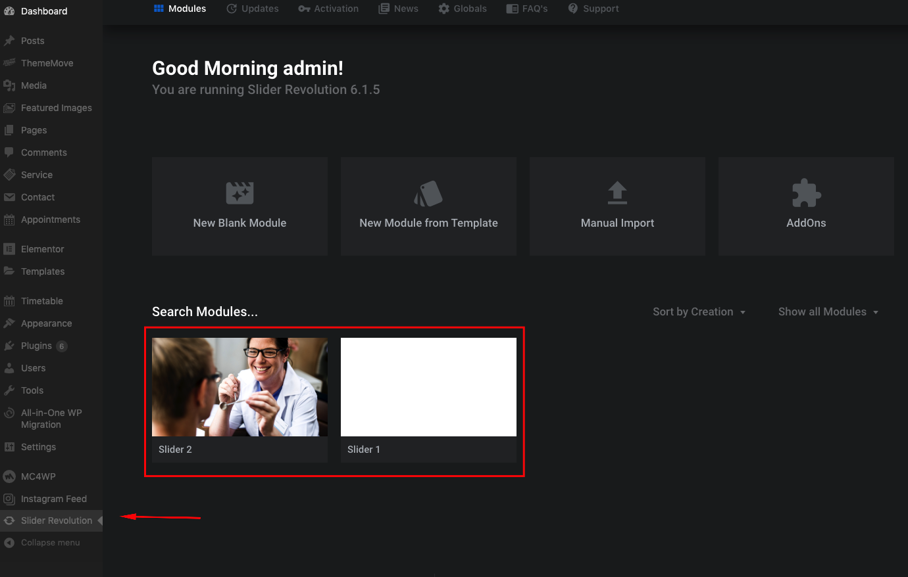Image resolution: width=908 pixels, height=577 pixels.
Task: Click the Collapse menu arrow icon
Action: point(9,543)
